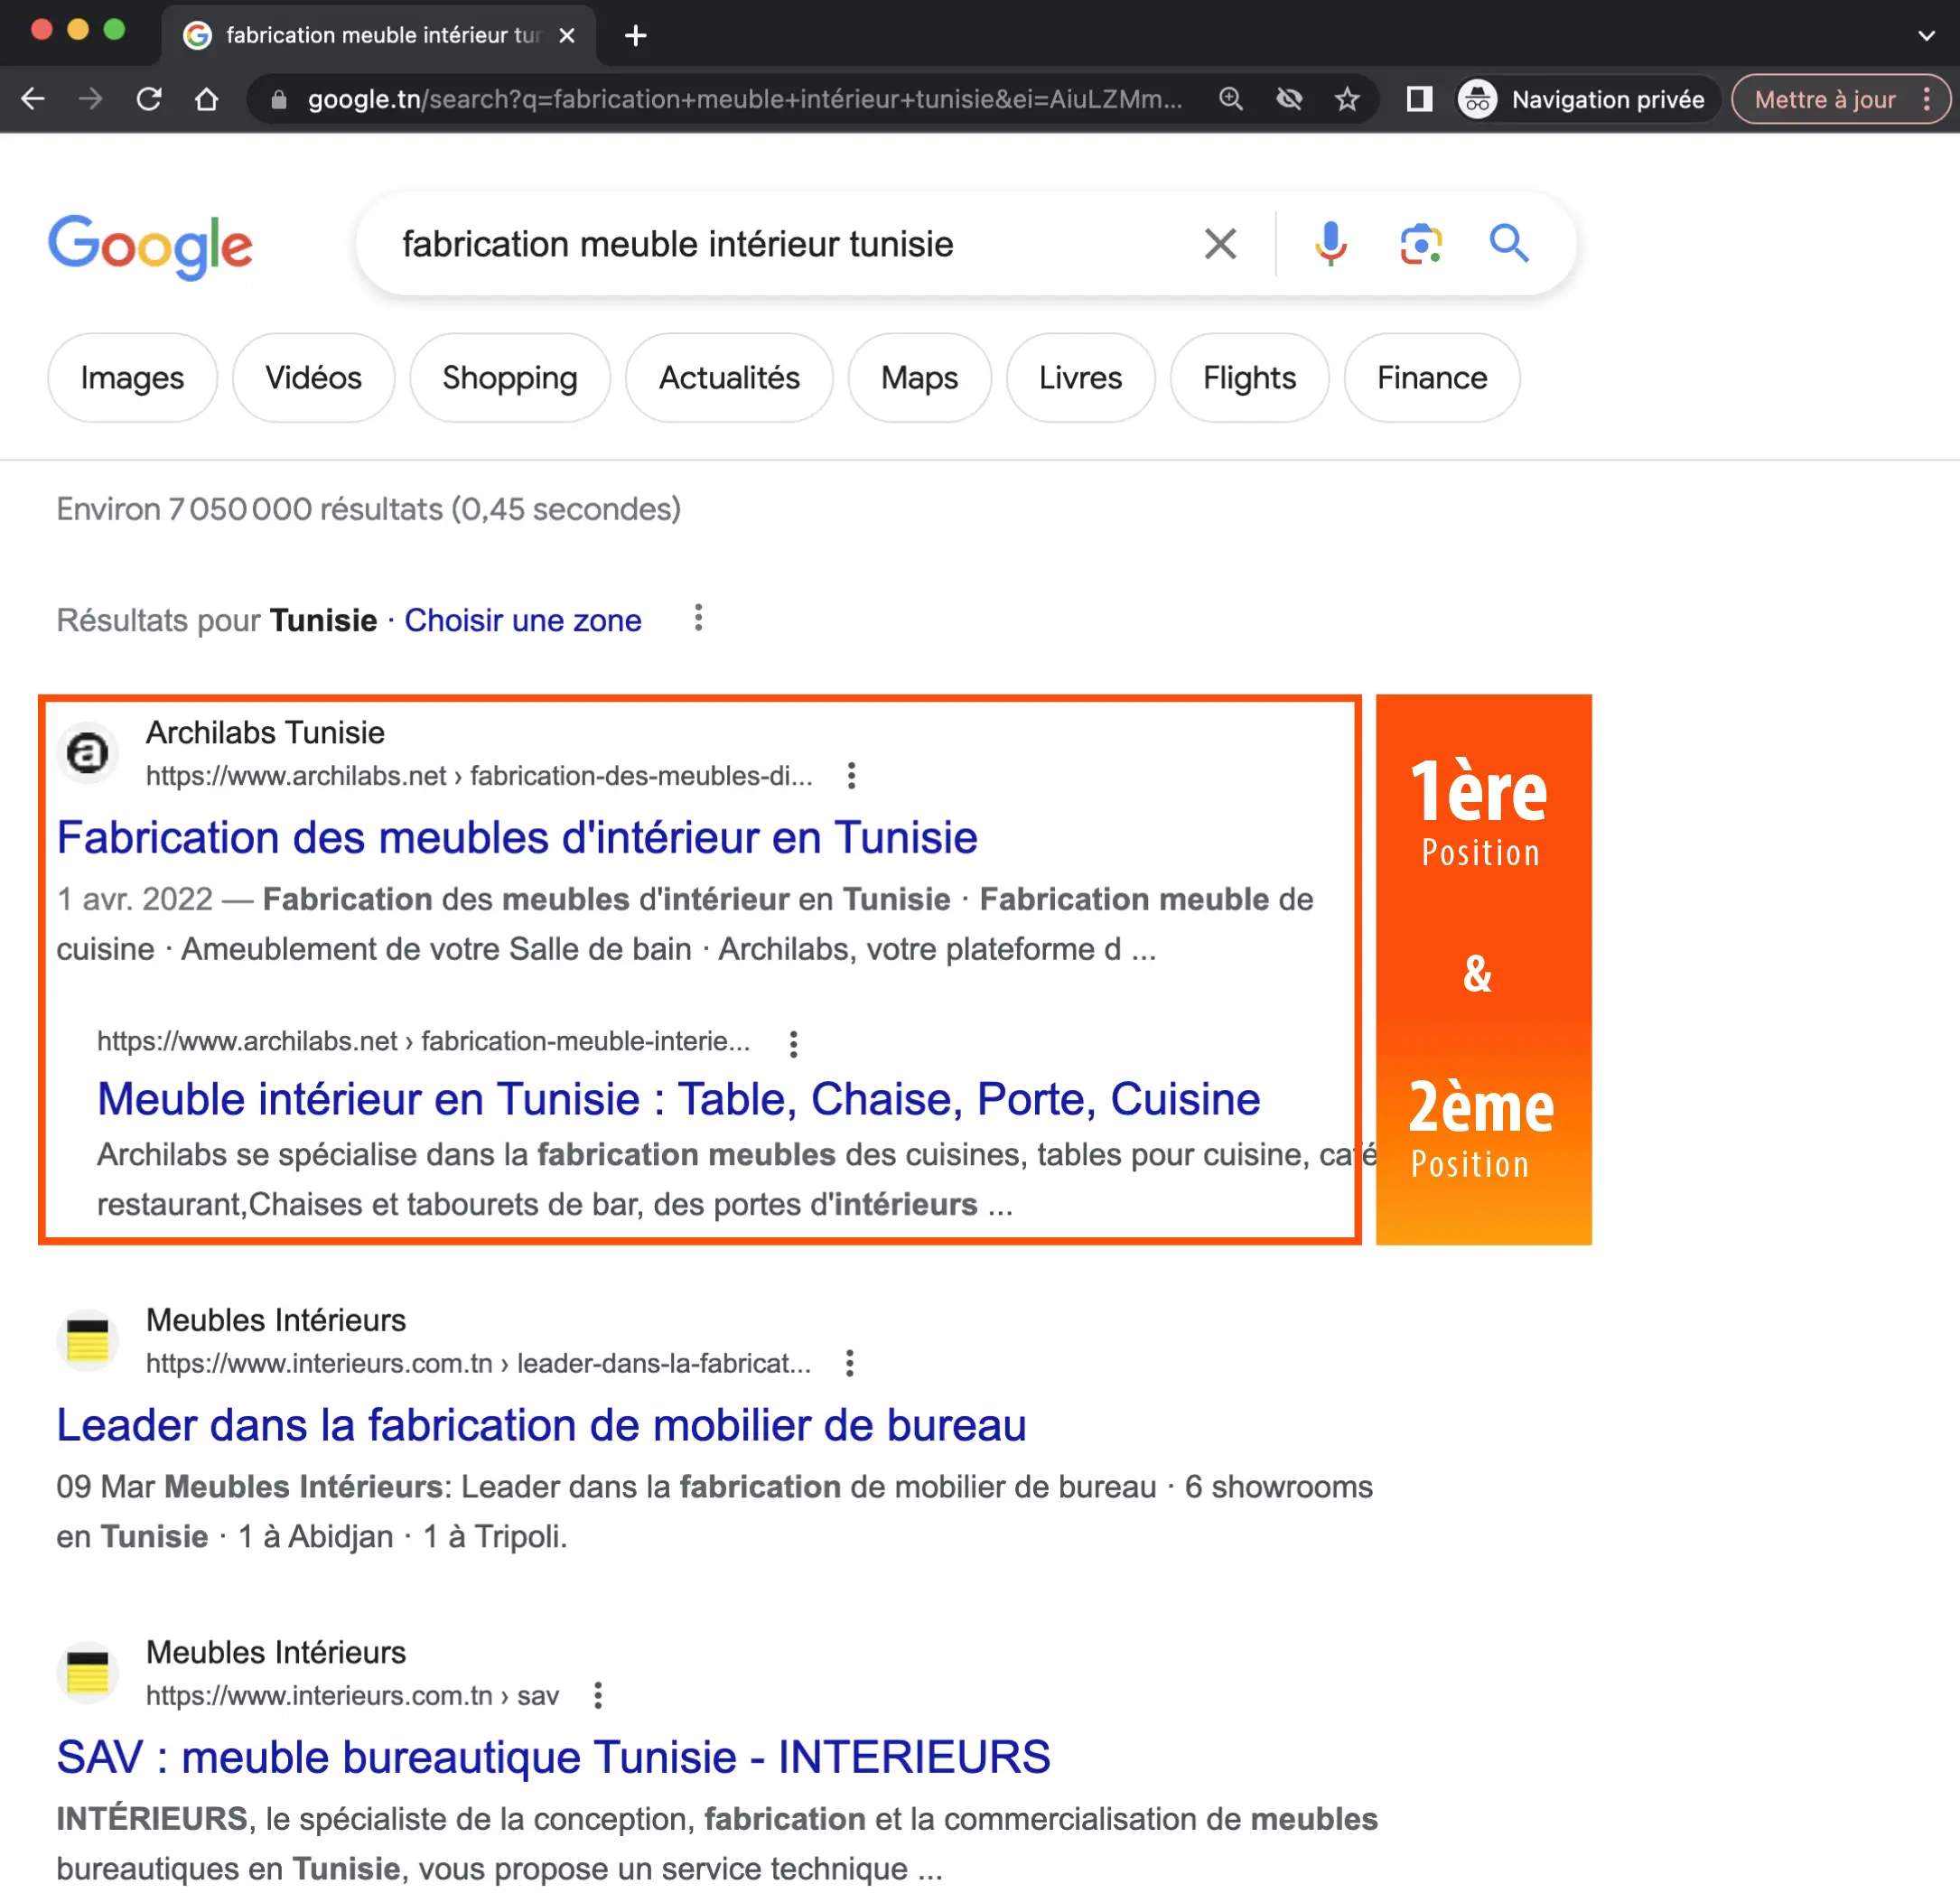The image size is (1960, 1893).
Task: Select the Maps filter tab
Action: [x=918, y=378]
